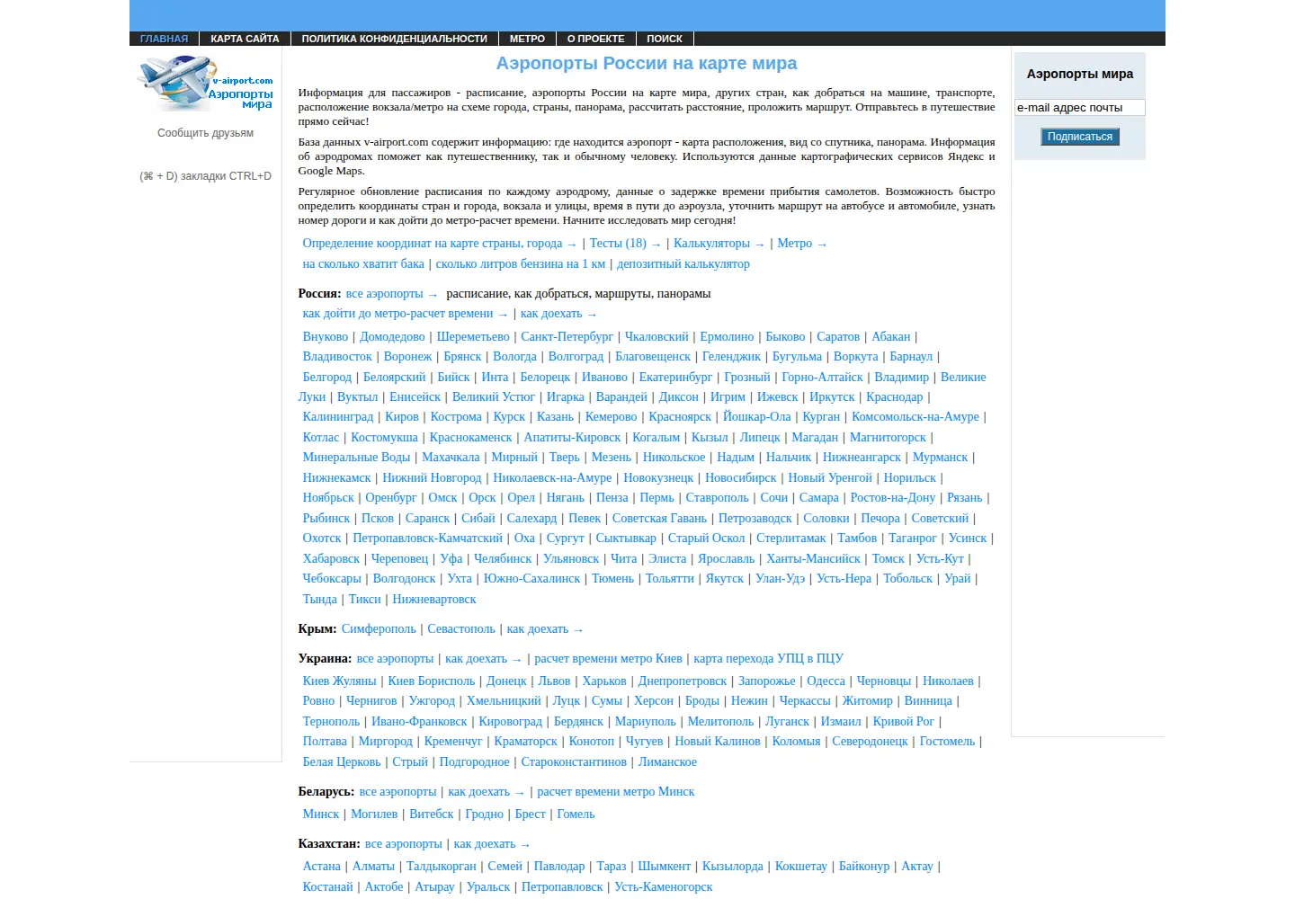Open the 'на сколько хватит бака' link

point(363,264)
